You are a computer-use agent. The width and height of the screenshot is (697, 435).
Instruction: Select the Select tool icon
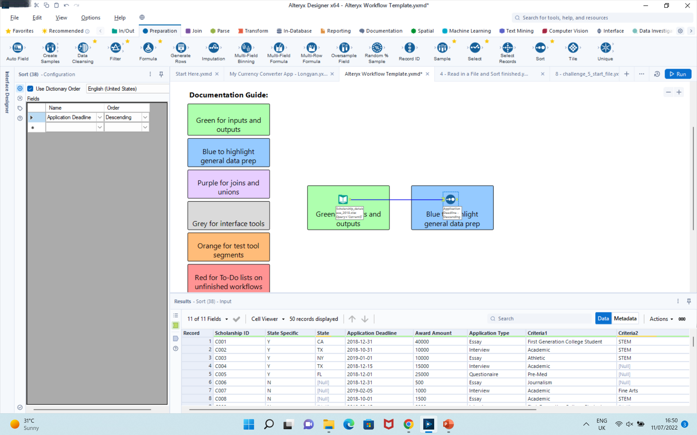tap(475, 47)
